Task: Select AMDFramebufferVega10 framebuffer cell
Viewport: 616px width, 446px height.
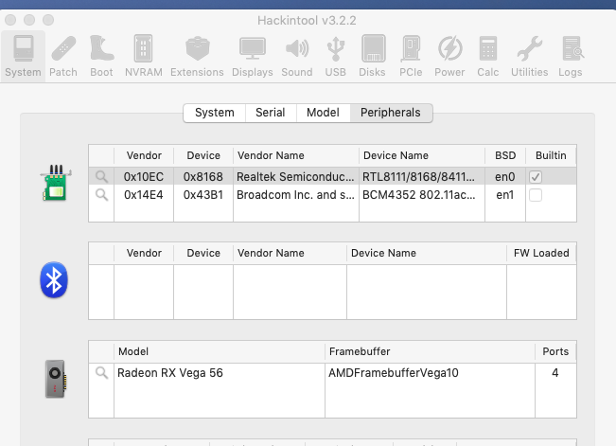Action: pyautogui.click(x=430, y=373)
